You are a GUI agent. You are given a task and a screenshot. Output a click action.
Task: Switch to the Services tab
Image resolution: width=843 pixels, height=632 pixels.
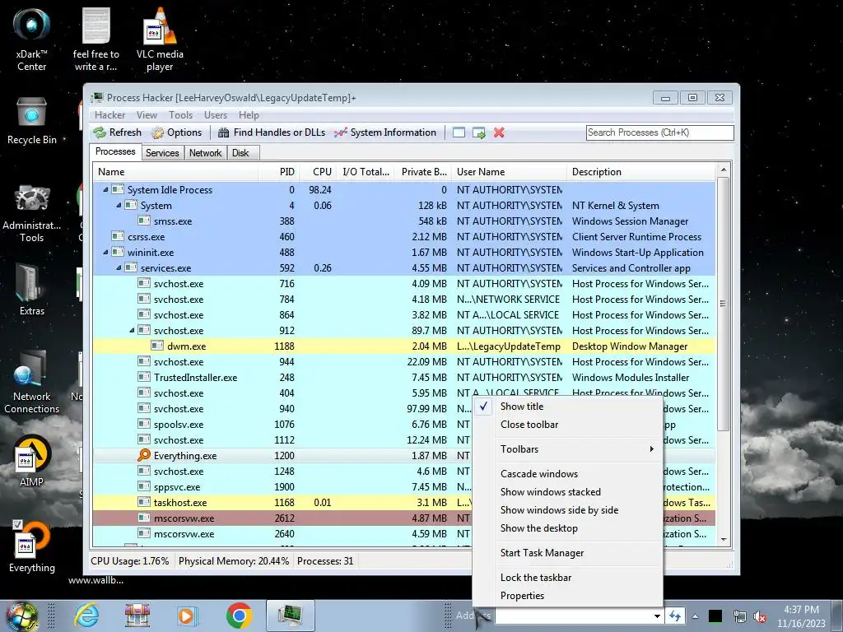(162, 153)
